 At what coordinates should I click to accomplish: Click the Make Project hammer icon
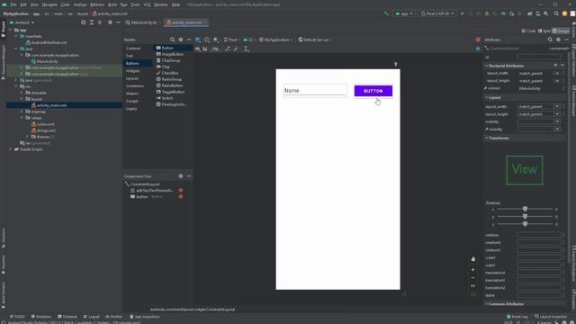tap(386, 13)
